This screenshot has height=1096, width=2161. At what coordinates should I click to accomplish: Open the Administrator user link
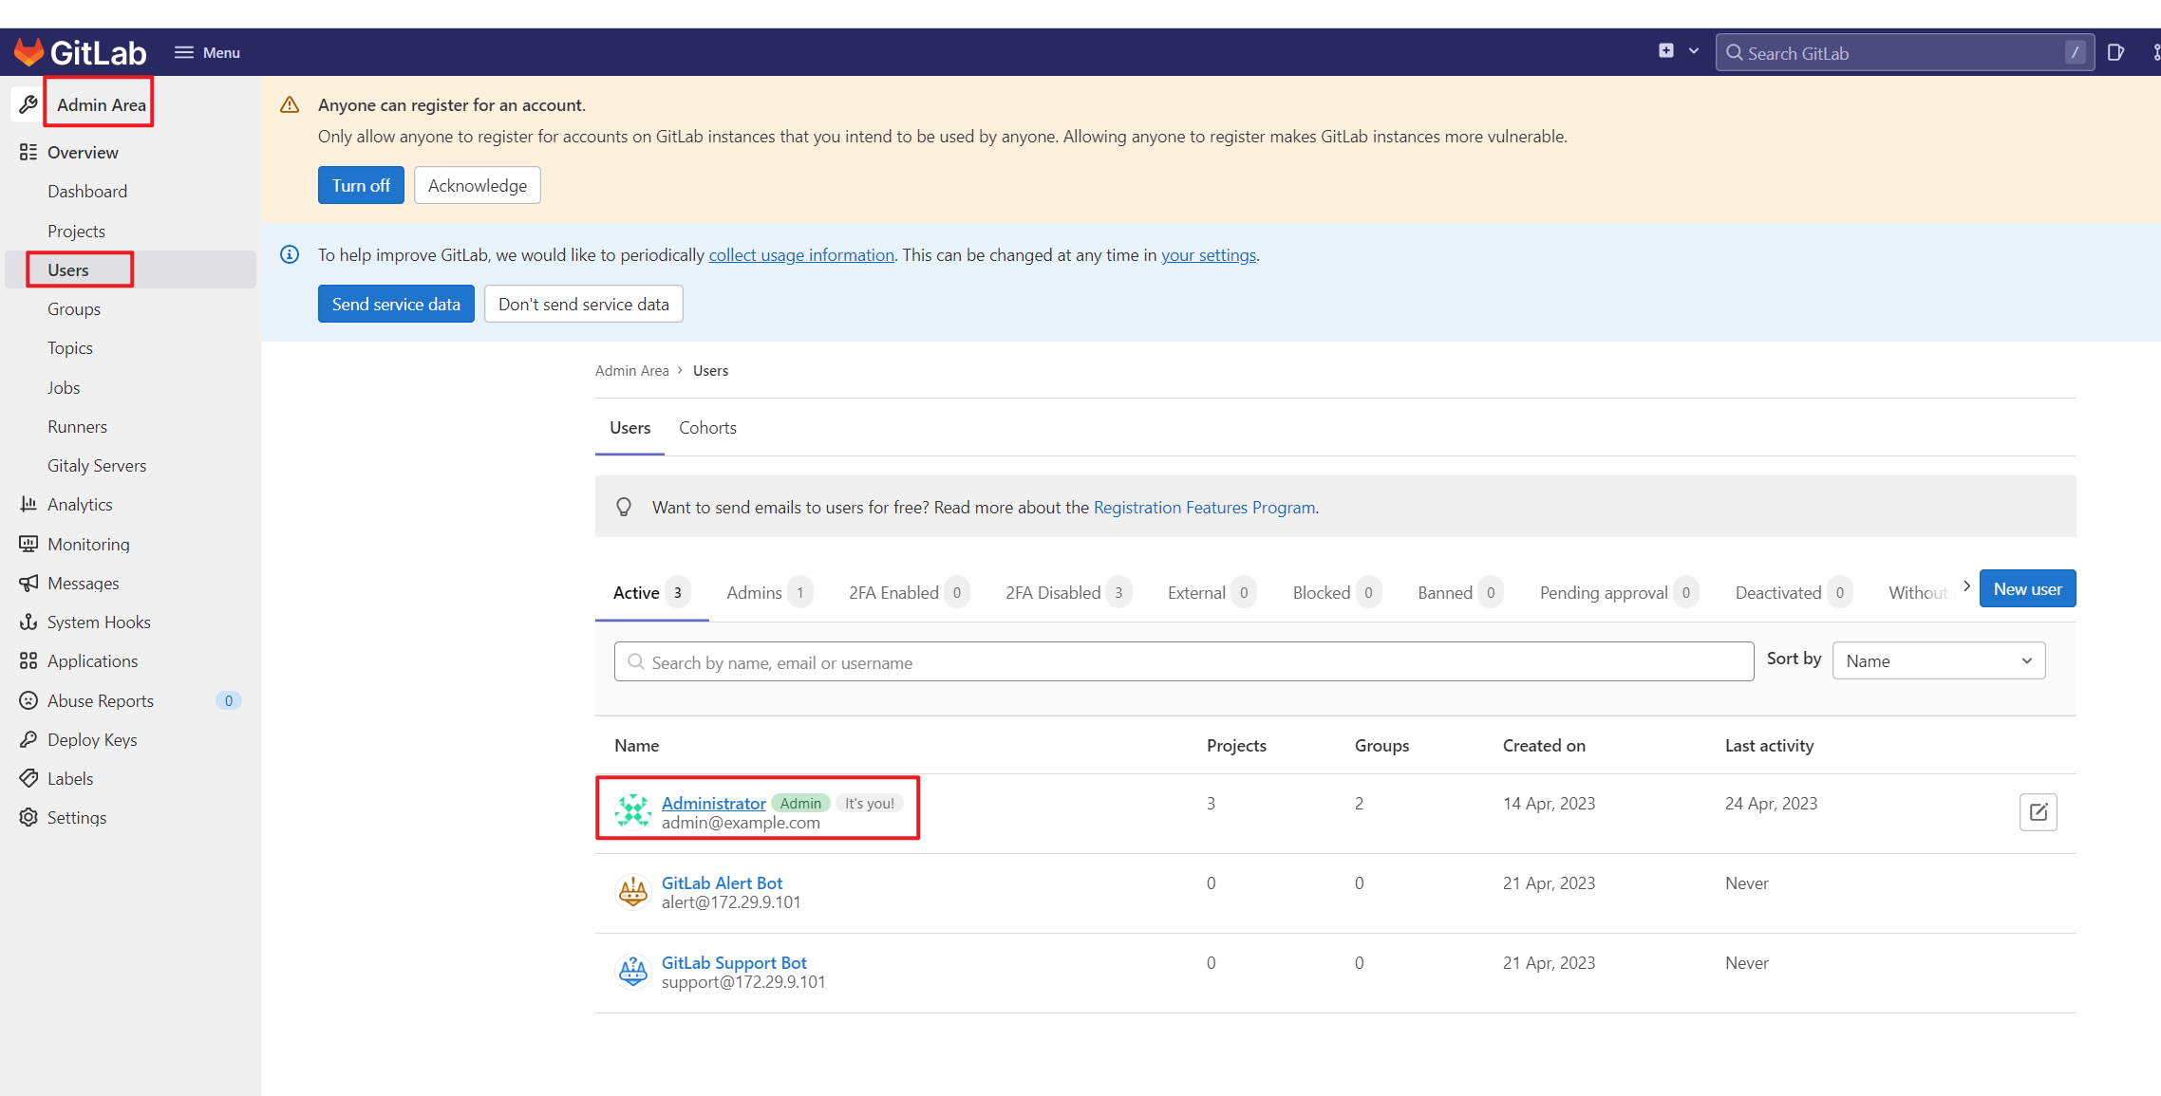tap(713, 803)
